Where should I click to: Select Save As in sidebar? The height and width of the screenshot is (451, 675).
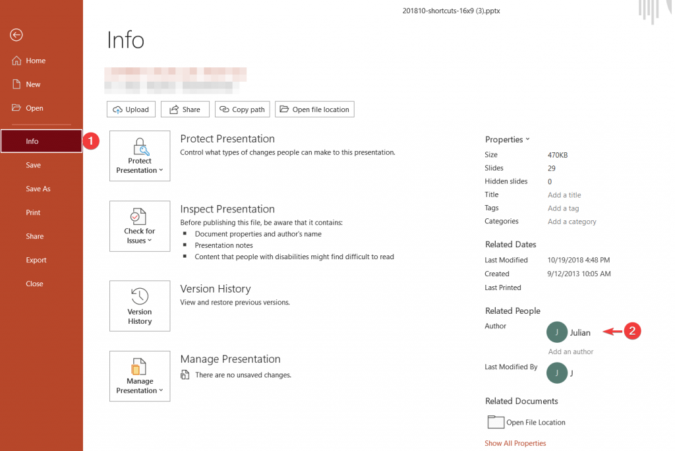click(38, 189)
